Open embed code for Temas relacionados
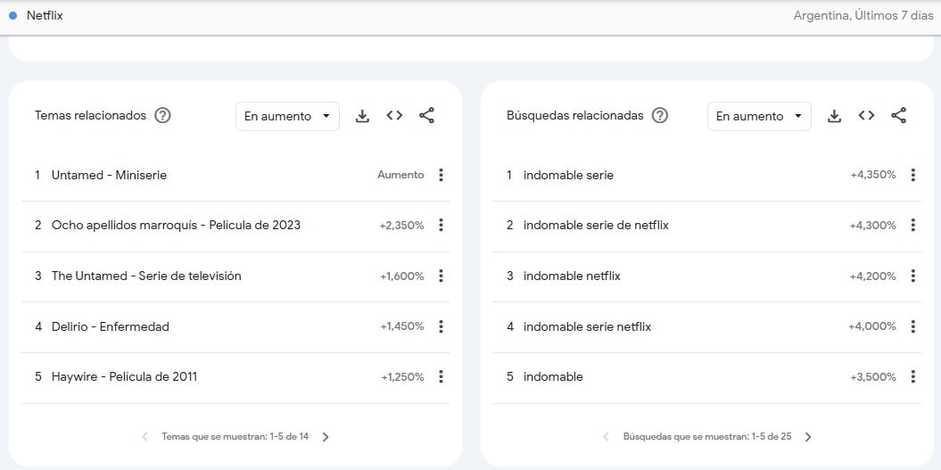Viewport: 941px width, 470px height. (394, 115)
